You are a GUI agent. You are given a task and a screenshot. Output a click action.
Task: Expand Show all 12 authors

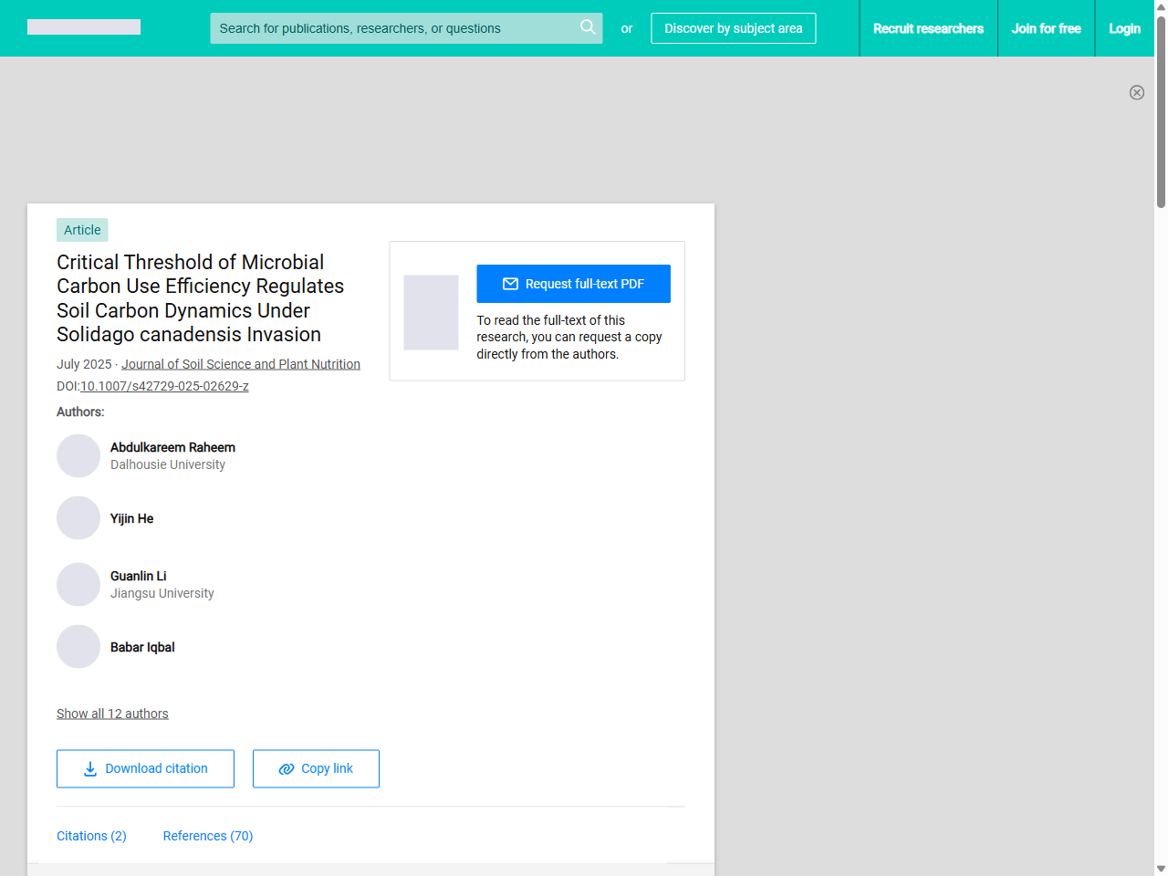click(x=112, y=714)
